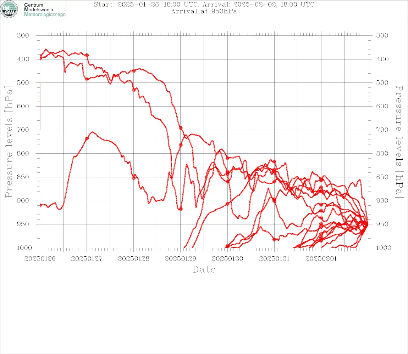Click the right axis 950 label
Screen dimensions: 408x354
(382, 224)
